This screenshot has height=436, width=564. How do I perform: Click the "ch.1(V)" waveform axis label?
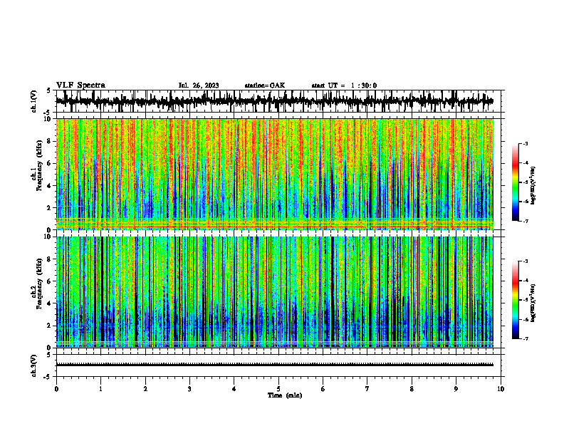(x=34, y=101)
